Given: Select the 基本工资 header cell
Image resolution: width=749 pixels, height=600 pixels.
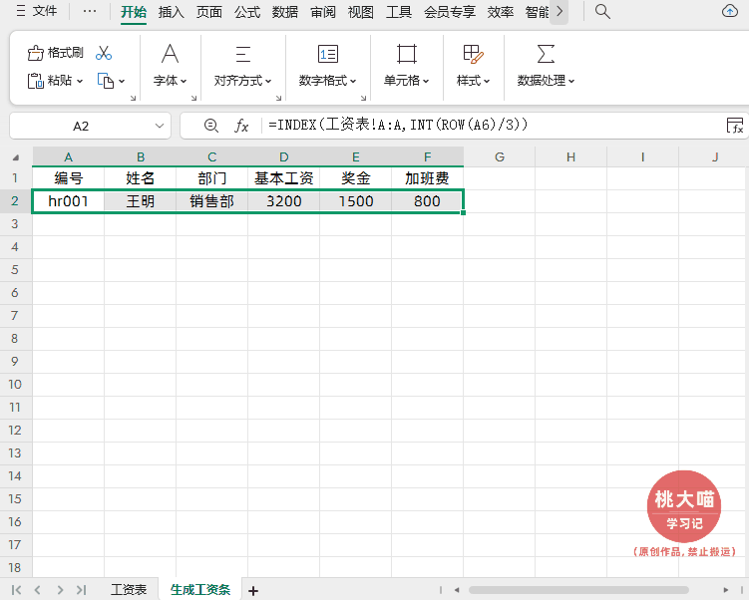Looking at the screenshot, I should [x=283, y=178].
